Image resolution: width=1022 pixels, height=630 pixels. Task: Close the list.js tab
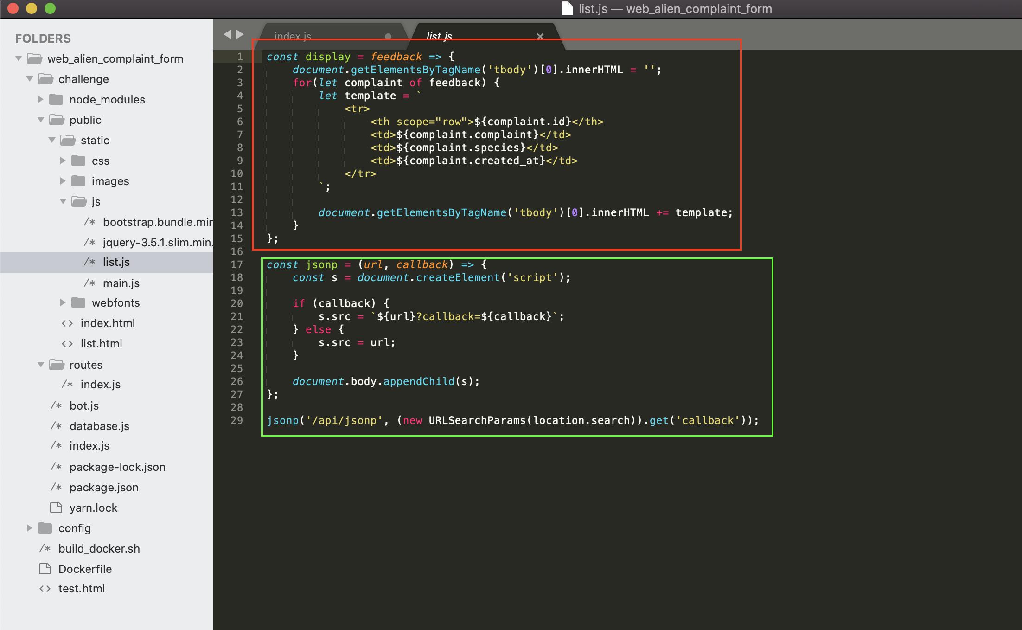click(x=540, y=36)
